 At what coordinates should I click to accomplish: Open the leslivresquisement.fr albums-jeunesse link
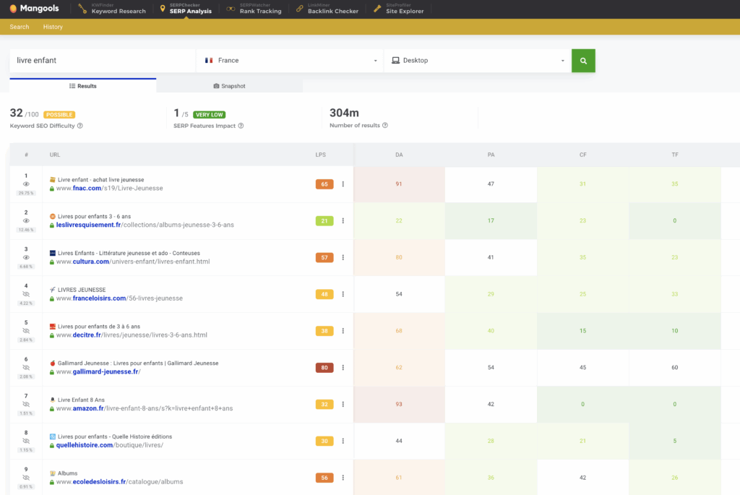(x=145, y=225)
